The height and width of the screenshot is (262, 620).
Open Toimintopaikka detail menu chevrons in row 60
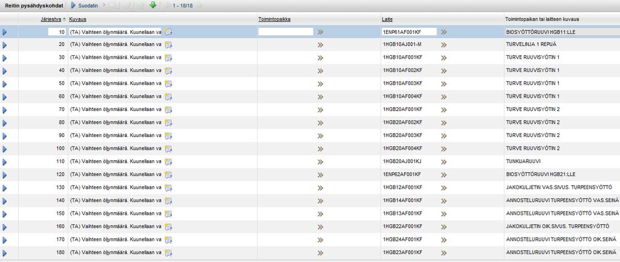320,97
